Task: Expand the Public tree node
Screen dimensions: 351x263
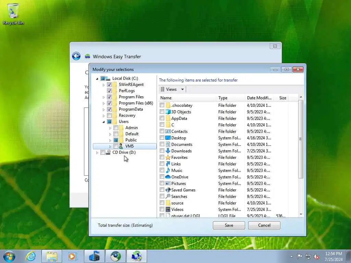Action: (110, 140)
